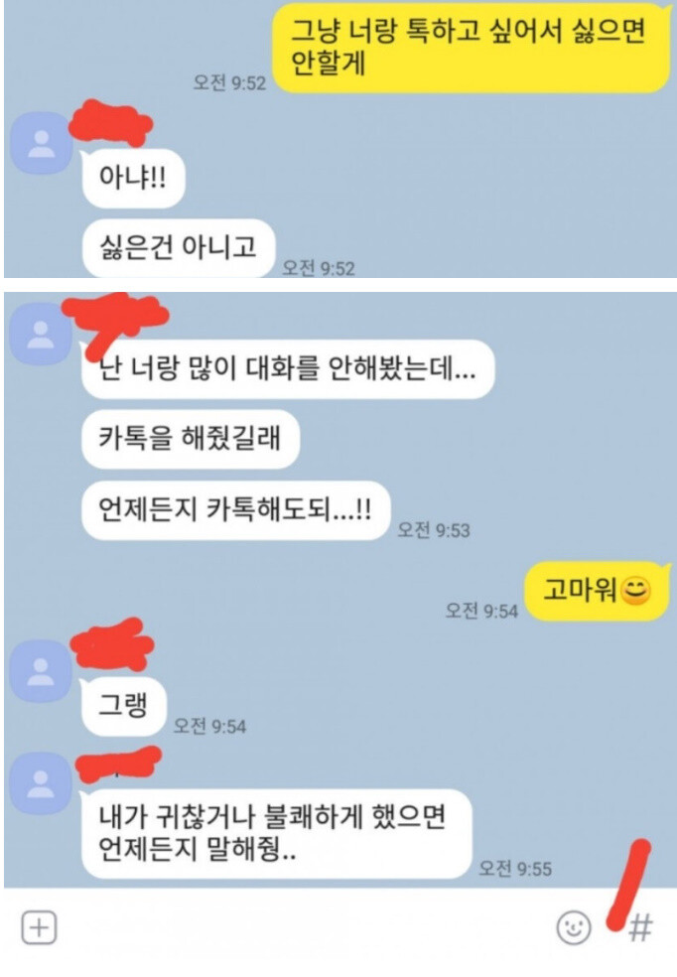Tap the redacted sender name above 그랭
The height and width of the screenshot is (977, 677).
113,643
